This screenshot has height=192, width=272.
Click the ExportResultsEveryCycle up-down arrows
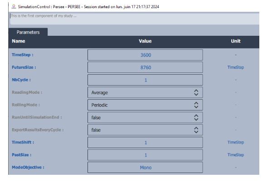pos(196,130)
